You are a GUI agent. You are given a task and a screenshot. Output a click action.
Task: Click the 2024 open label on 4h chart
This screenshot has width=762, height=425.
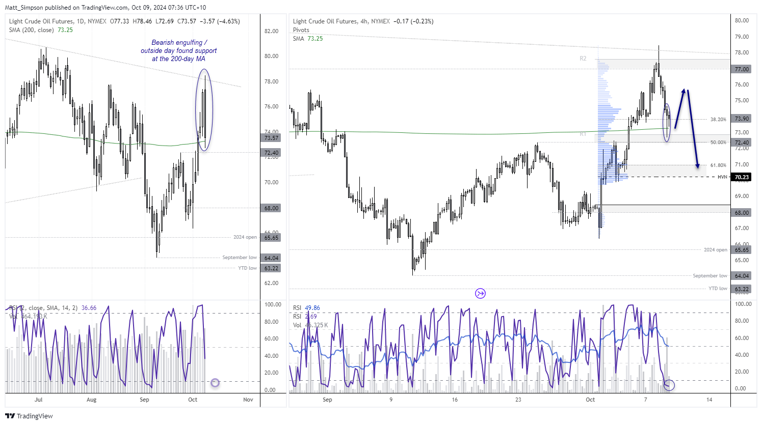[716, 250]
